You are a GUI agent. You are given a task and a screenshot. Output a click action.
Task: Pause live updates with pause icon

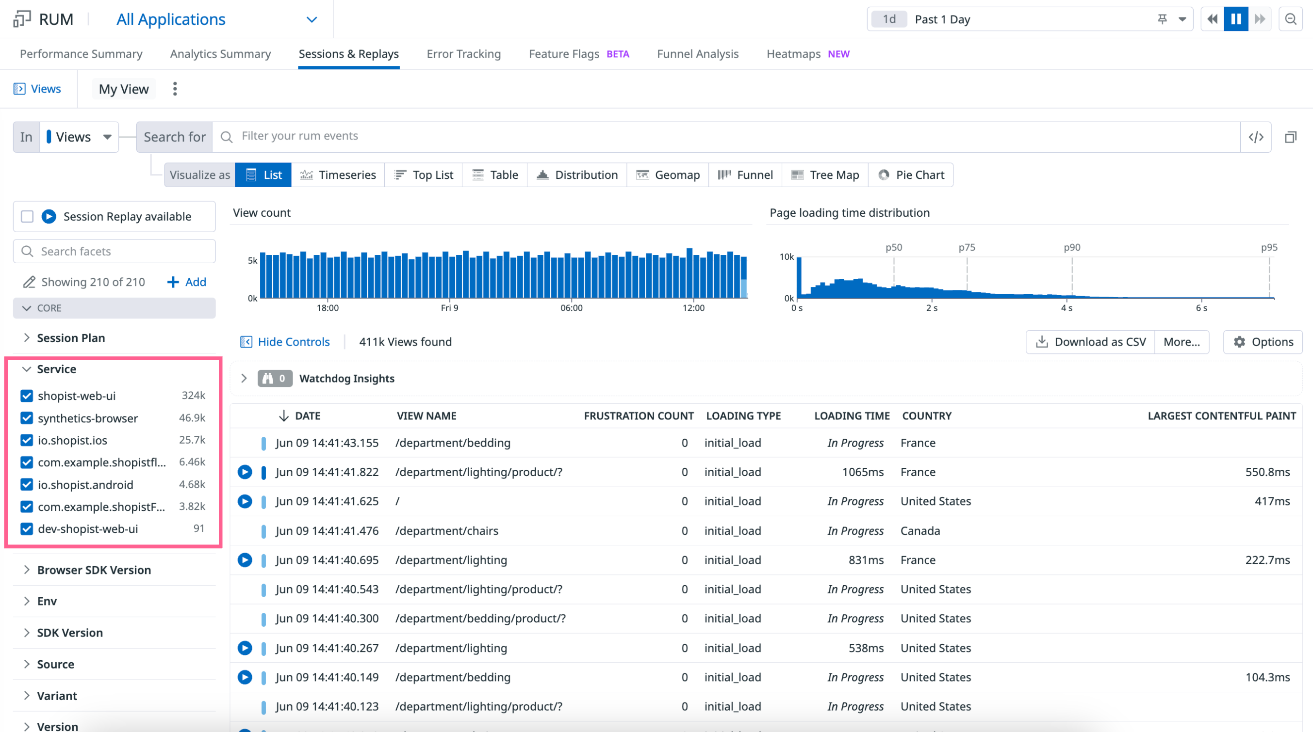coord(1235,19)
